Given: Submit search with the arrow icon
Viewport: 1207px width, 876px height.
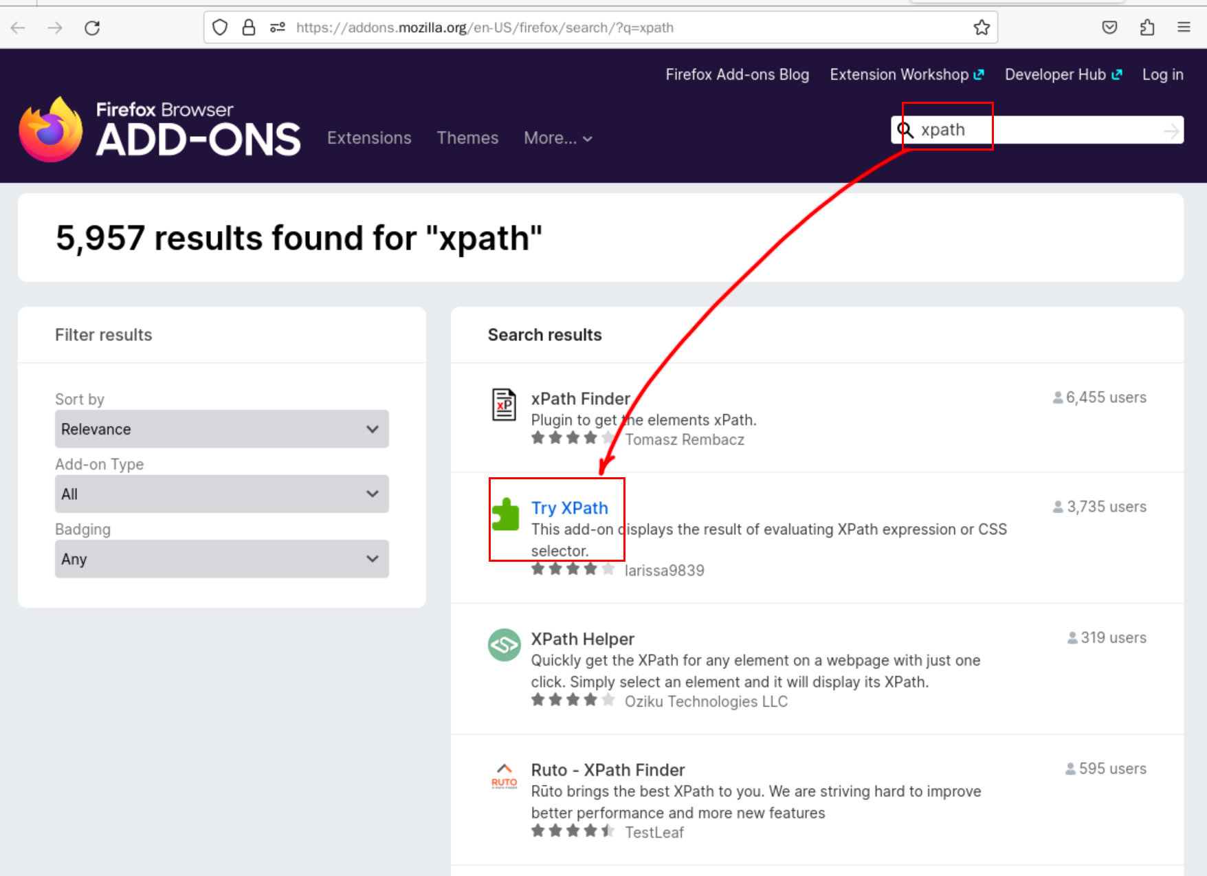Looking at the screenshot, I should tap(1171, 131).
